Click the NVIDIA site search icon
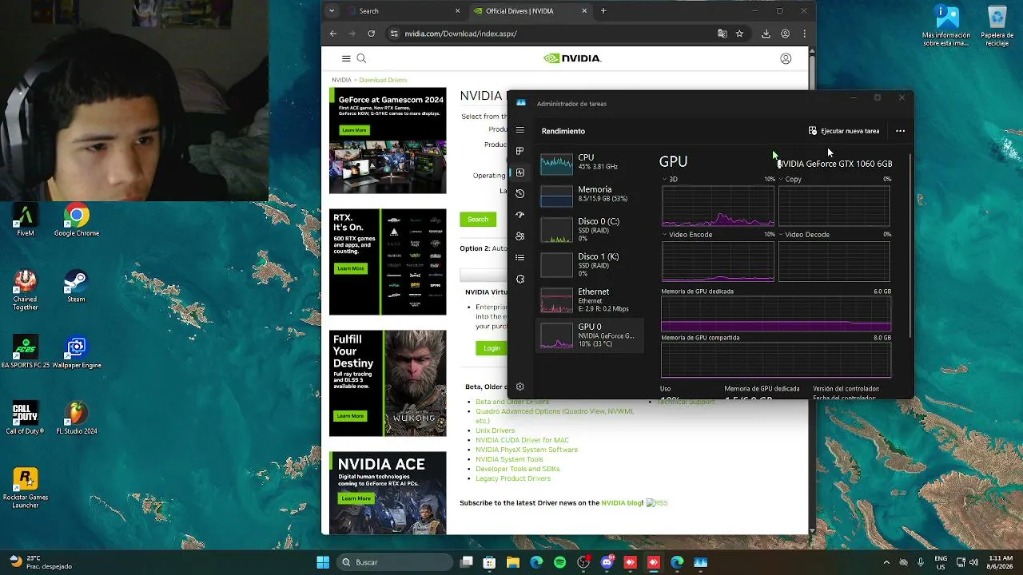Image resolution: width=1023 pixels, height=575 pixels. (361, 58)
